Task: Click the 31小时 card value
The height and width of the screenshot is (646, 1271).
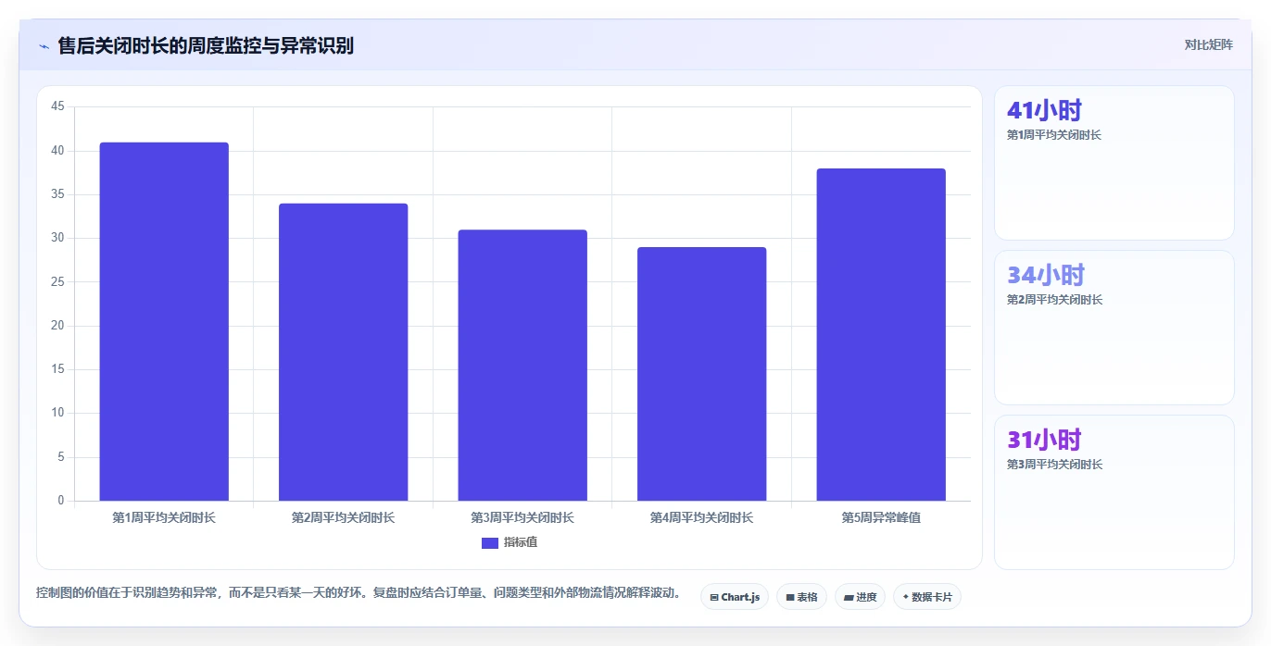Action: [x=1044, y=440]
